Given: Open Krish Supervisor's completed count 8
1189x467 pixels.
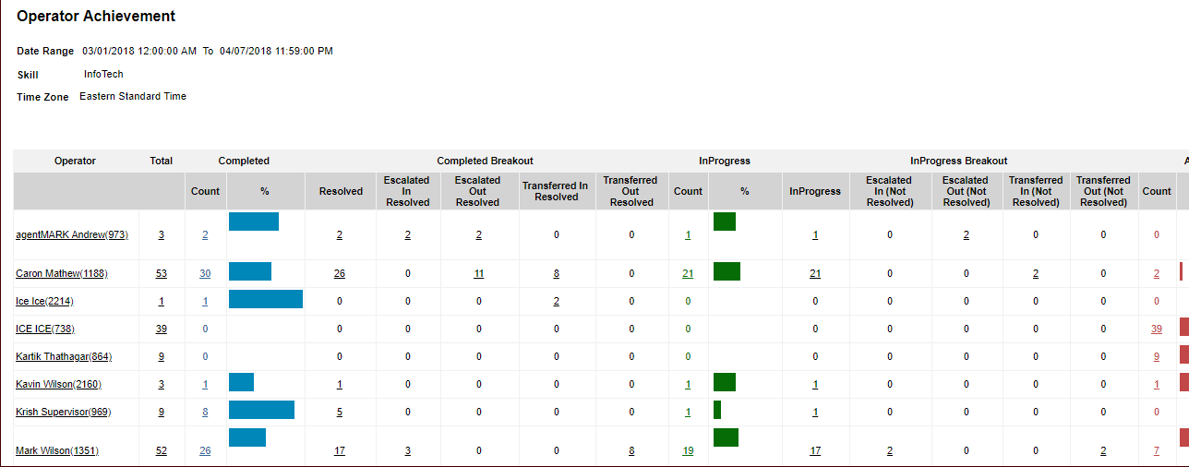Looking at the screenshot, I should 205,413.
